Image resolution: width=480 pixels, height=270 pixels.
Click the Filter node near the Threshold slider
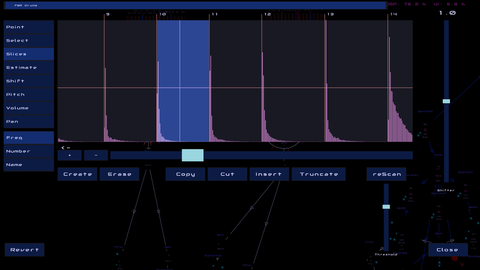370,242
